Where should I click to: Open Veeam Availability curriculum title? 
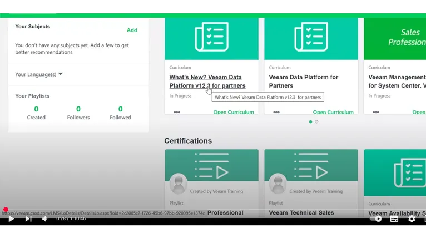[x=397, y=213]
